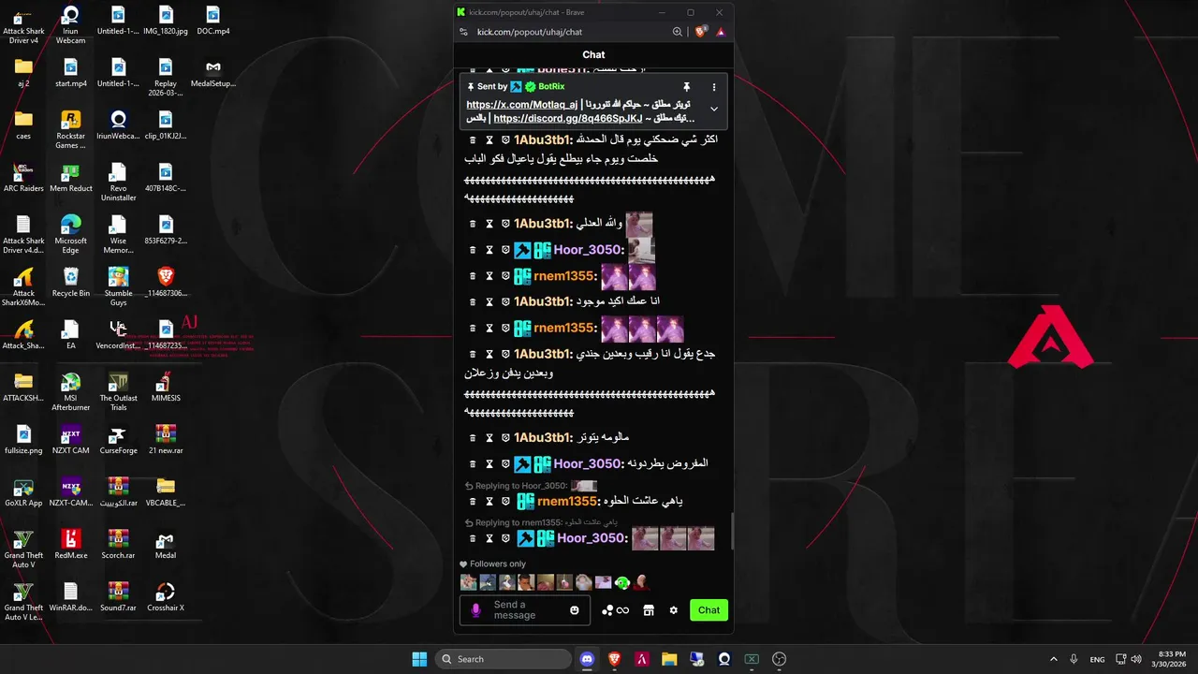Ban 1Abu3tb1 via shield on اكثر شي message
1198x674 pixels.
(505, 139)
